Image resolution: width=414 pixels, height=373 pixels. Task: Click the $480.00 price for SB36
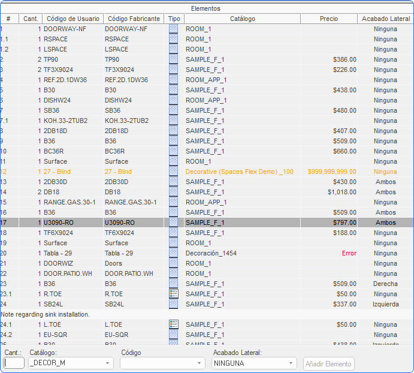point(345,110)
